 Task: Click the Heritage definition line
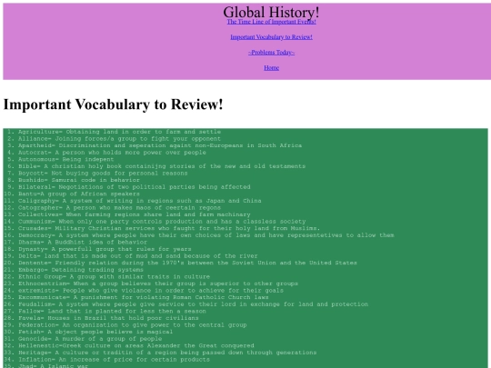point(167,352)
